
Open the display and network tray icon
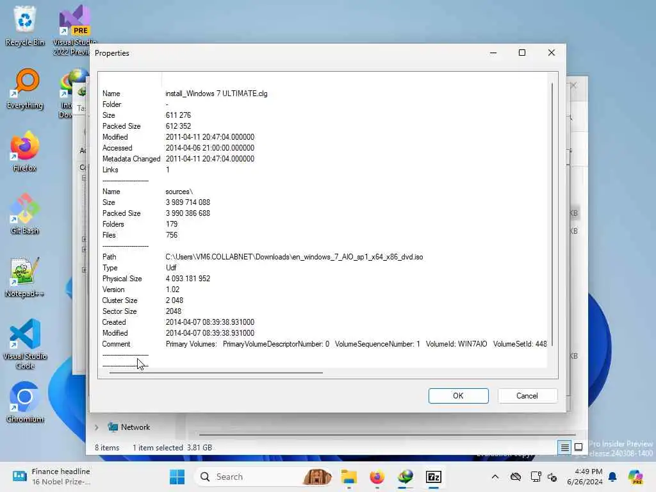(536, 477)
